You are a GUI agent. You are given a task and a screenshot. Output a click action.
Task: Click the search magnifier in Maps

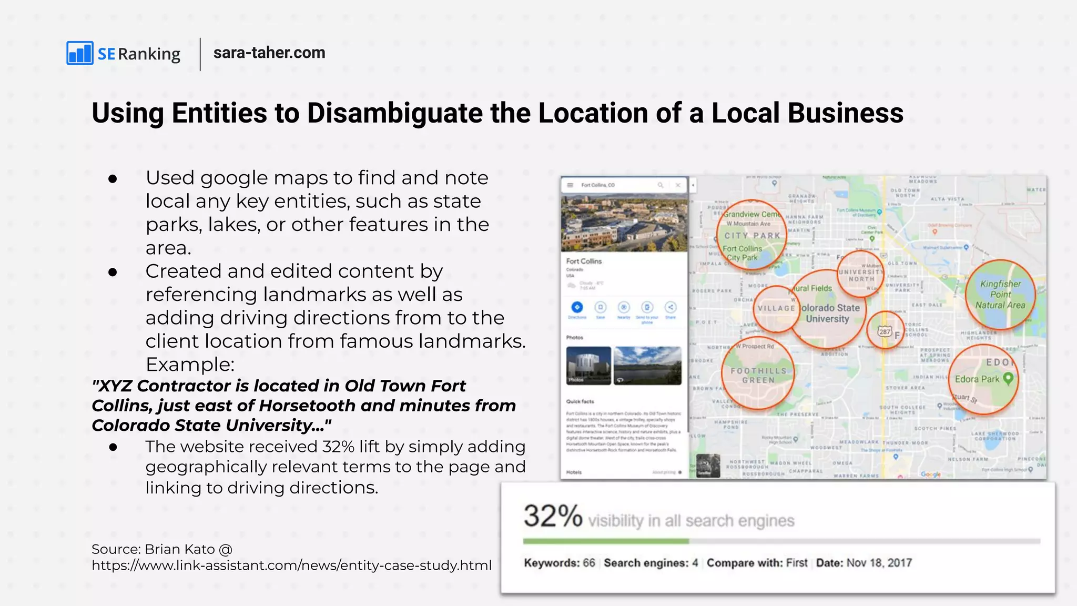pyautogui.click(x=661, y=185)
